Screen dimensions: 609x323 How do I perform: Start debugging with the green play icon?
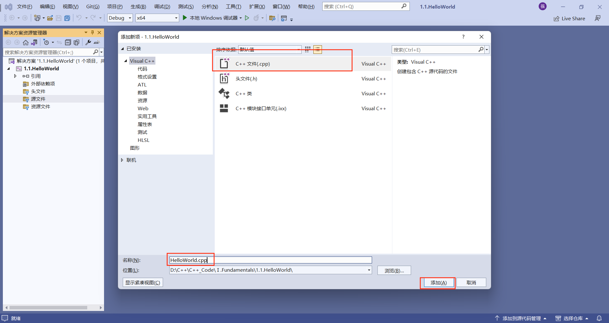coord(185,18)
